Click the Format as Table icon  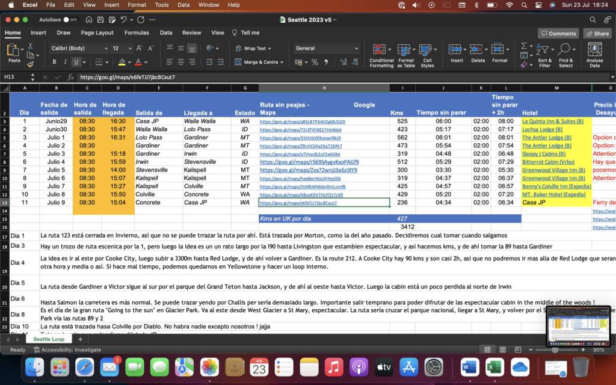(404, 50)
